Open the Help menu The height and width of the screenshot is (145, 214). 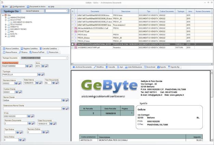pos(51,6)
